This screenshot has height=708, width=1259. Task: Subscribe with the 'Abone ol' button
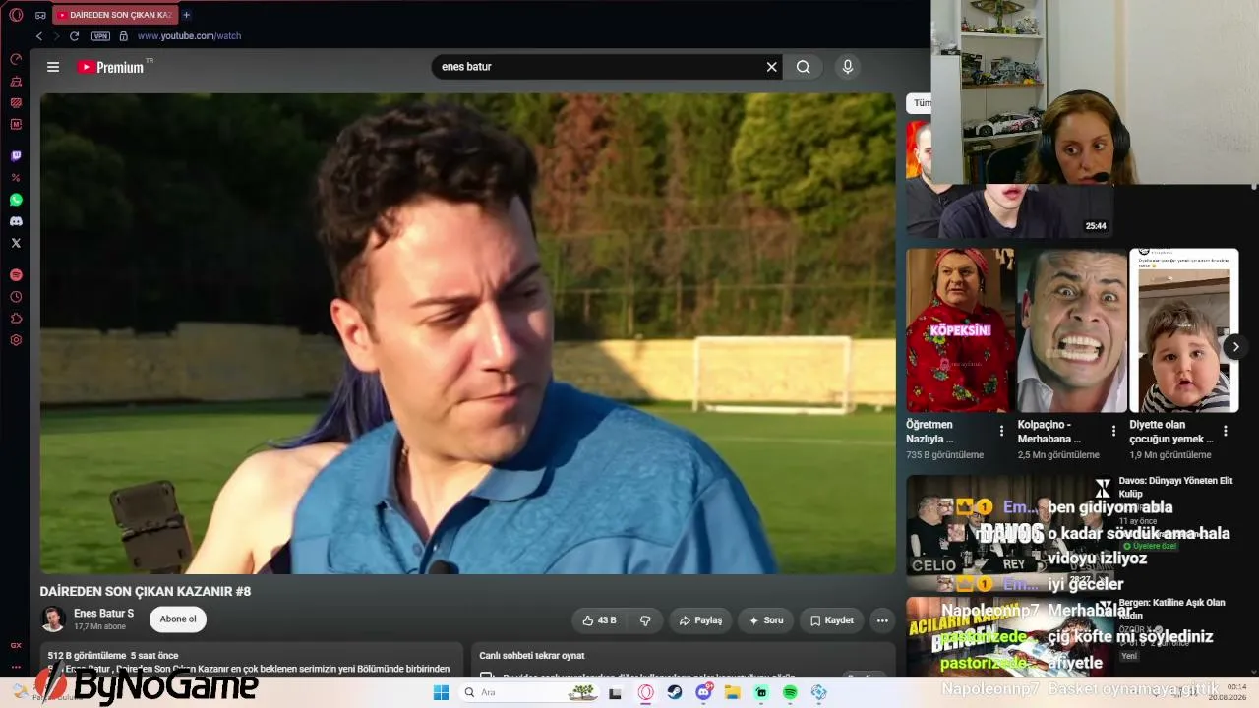point(178,619)
